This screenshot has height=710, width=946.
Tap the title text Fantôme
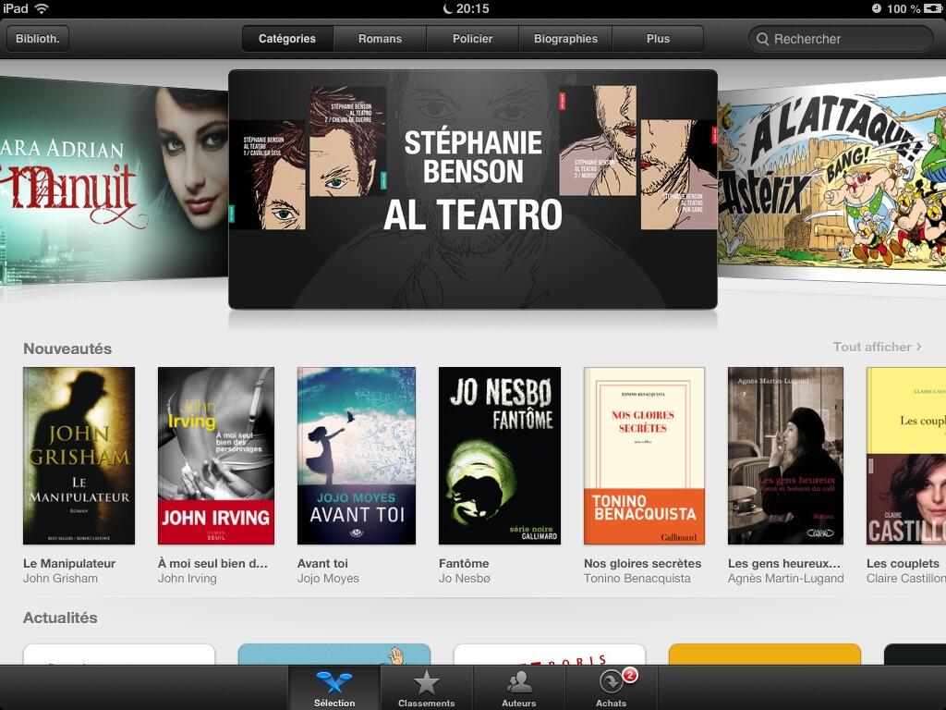pos(464,563)
